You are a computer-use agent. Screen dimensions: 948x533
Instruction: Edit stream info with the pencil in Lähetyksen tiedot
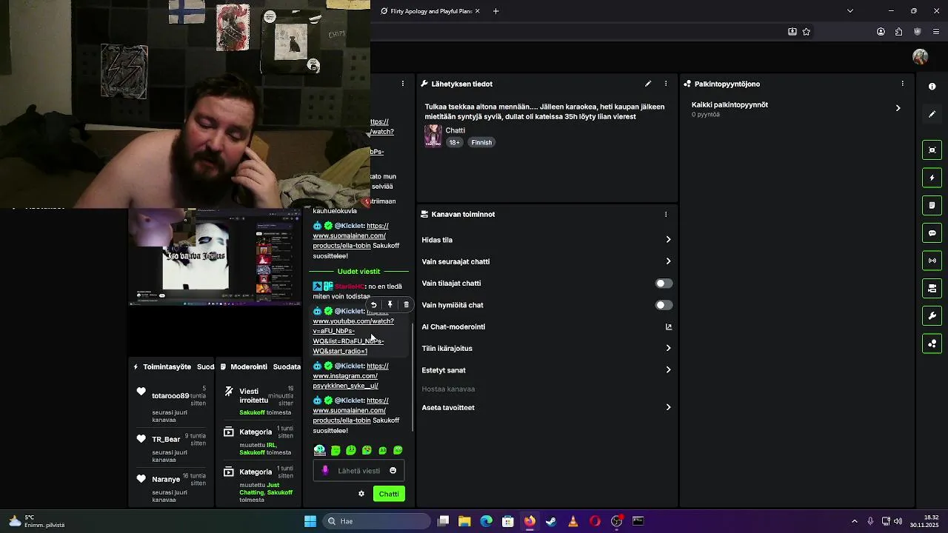coord(648,84)
